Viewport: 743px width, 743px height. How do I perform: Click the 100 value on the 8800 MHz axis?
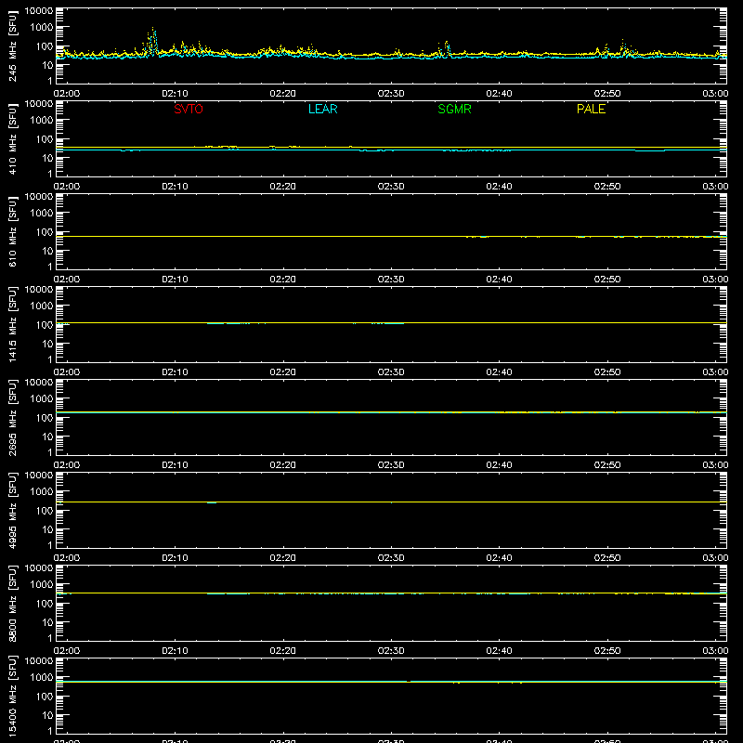click(45, 604)
